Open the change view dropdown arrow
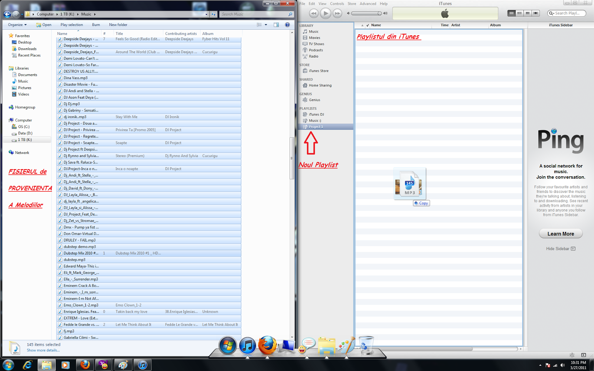This screenshot has width=594, height=371. (x=266, y=25)
